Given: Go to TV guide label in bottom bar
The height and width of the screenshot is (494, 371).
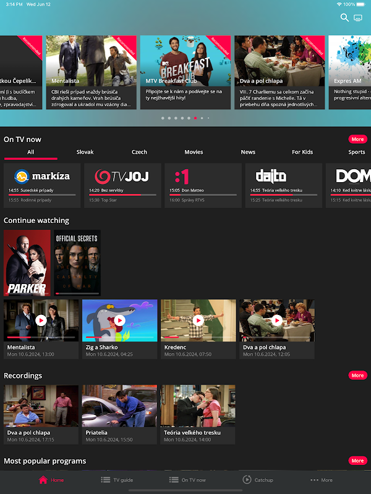Looking at the screenshot, I should (x=123, y=480).
